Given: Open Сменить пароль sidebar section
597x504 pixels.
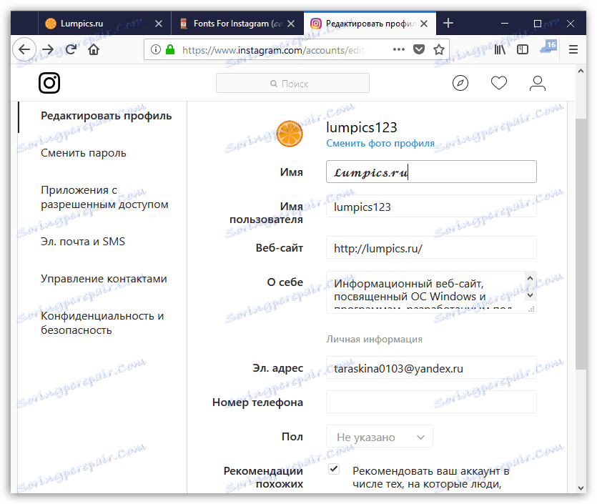Looking at the screenshot, I should tap(84, 153).
